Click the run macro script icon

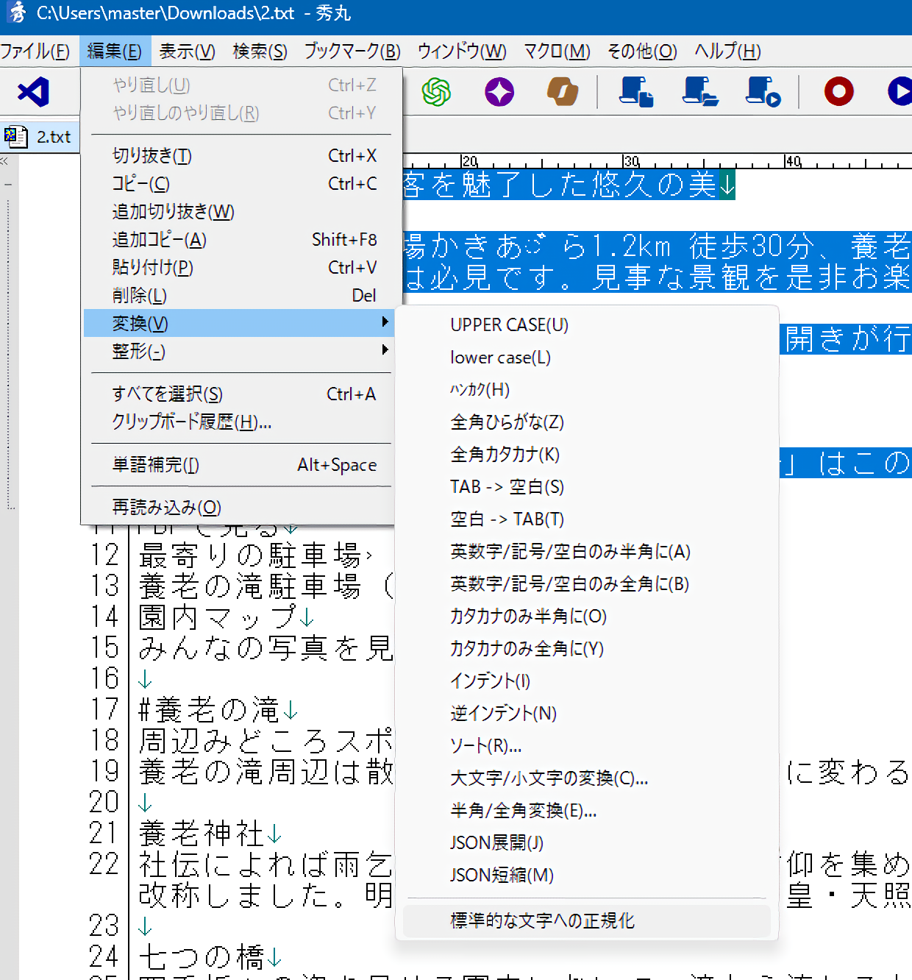click(x=763, y=92)
